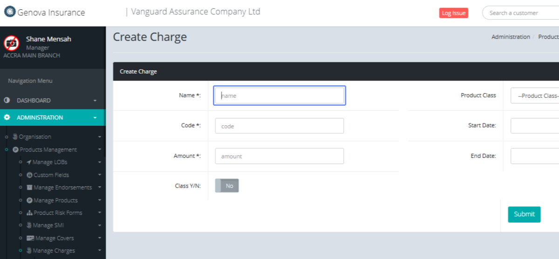Image resolution: width=559 pixels, height=259 pixels.
Task: Open the Manage Charges menu item
Action: pyautogui.click(x=54, y=251)
